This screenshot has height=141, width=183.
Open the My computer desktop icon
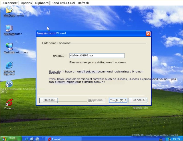pyautogui.click(x=9, y=28)
